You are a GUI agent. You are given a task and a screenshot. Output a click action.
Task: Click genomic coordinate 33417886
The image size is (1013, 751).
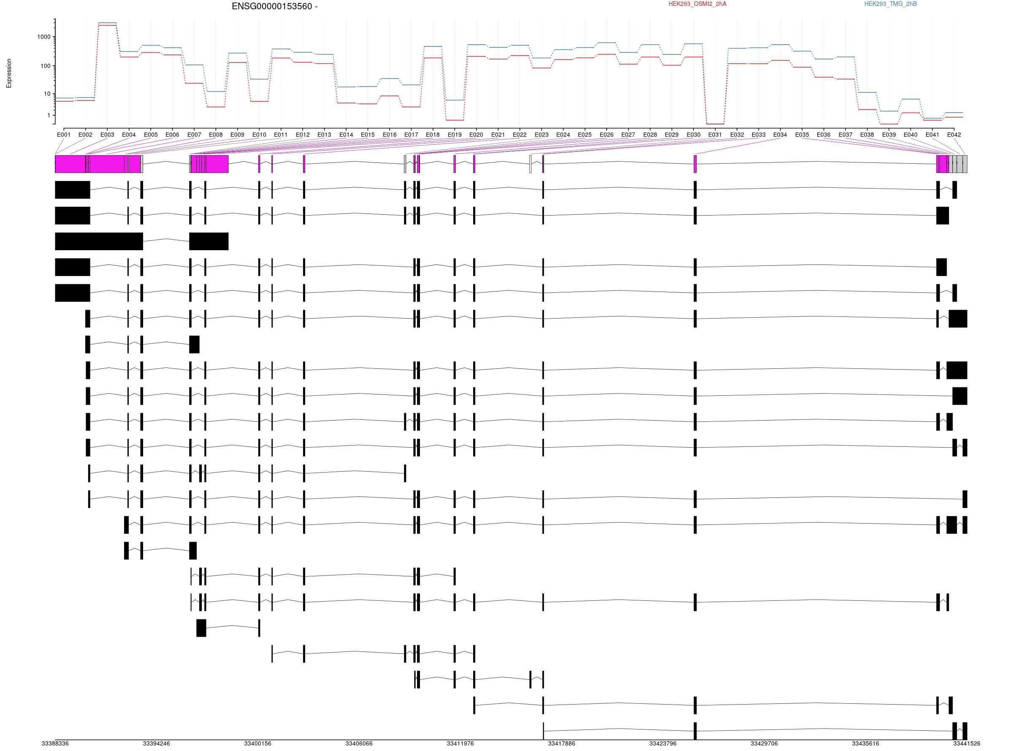pos(561,744)
